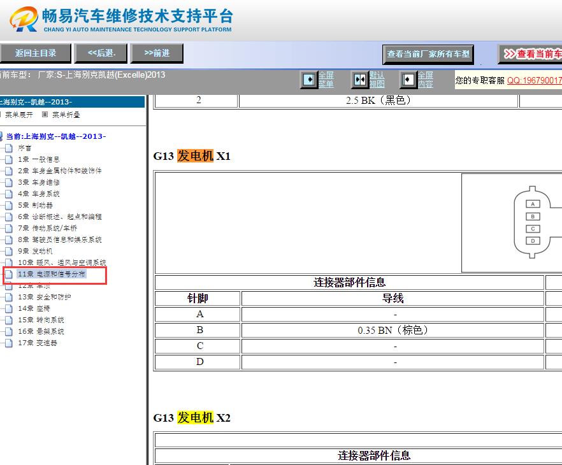
Task: Click the 2.5 BK（黑色）cell
Action: coord(378,100)
